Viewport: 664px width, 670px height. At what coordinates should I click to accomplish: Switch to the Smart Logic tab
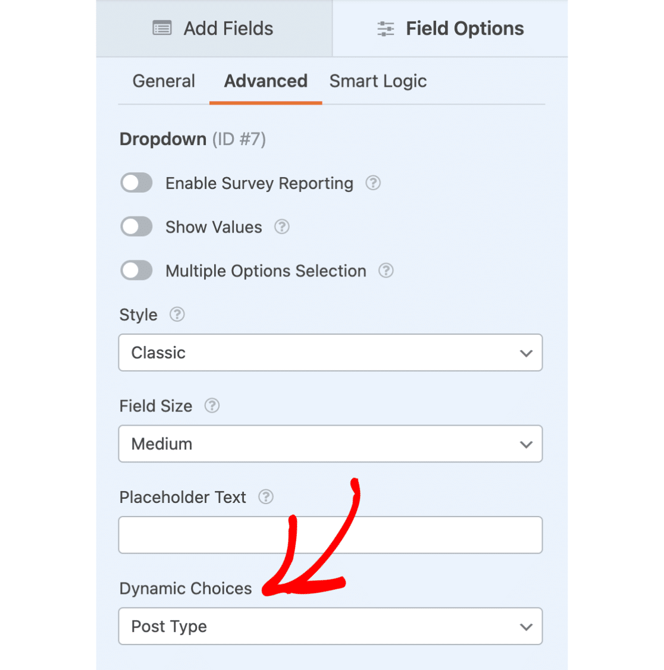pyautogui.click(x=378, y=81)
